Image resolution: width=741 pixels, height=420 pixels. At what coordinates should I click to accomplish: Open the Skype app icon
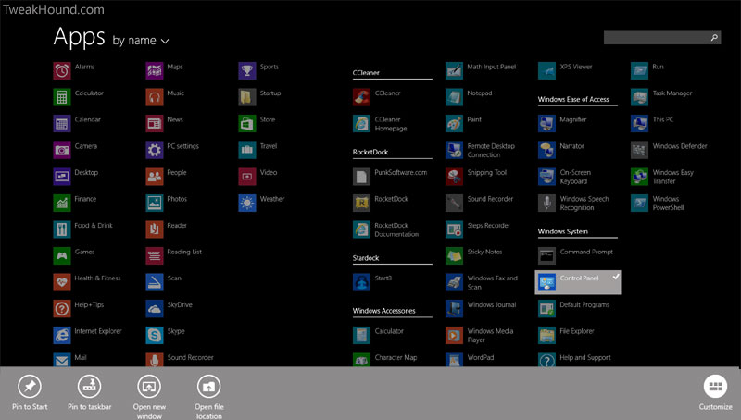tap(155, 335)
